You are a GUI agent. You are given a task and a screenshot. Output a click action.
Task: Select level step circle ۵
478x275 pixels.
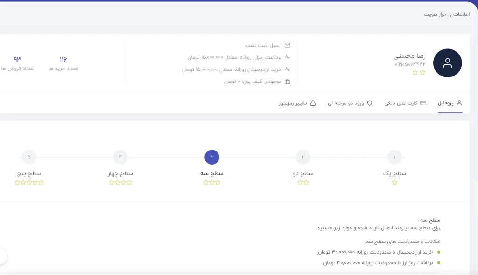(29, 157)
